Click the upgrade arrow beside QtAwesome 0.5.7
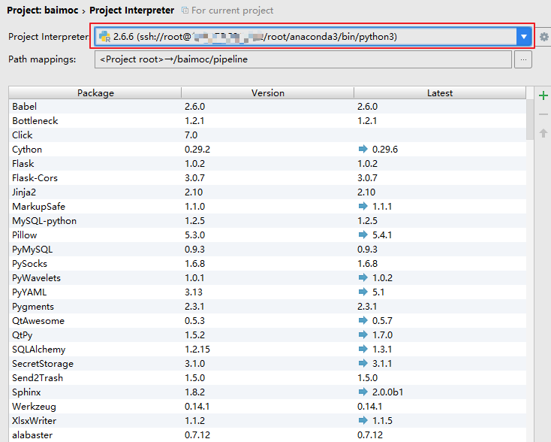Viewport: 551px width, 442px height. (x=363, y=320)
